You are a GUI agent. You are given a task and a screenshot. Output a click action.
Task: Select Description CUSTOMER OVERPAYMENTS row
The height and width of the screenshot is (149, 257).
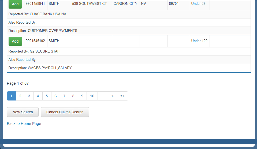[129, 31]
